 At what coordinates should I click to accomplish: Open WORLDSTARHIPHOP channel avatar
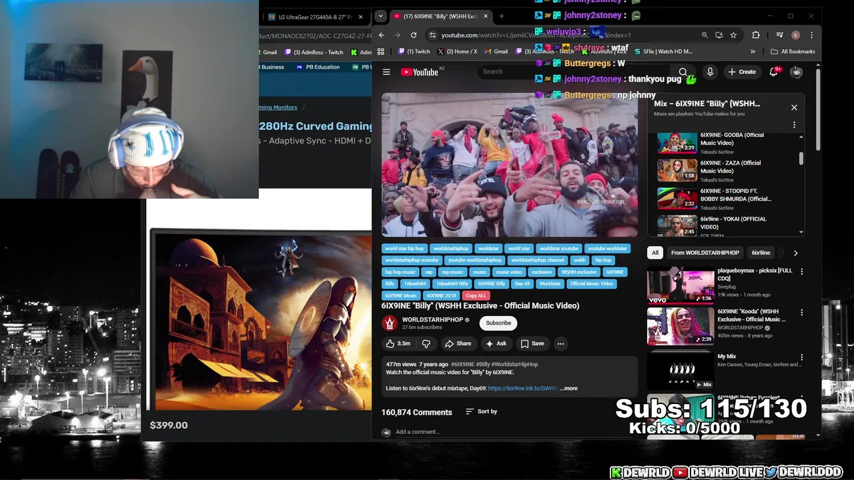point(390,323)
